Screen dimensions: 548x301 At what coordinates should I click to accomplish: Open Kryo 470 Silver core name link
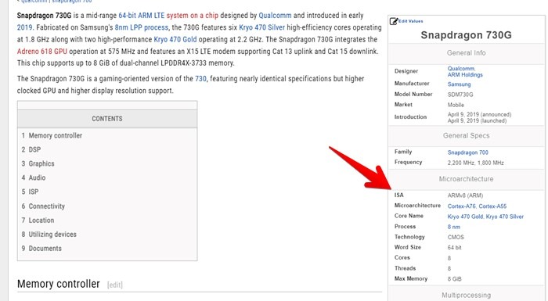pos(505,217)
